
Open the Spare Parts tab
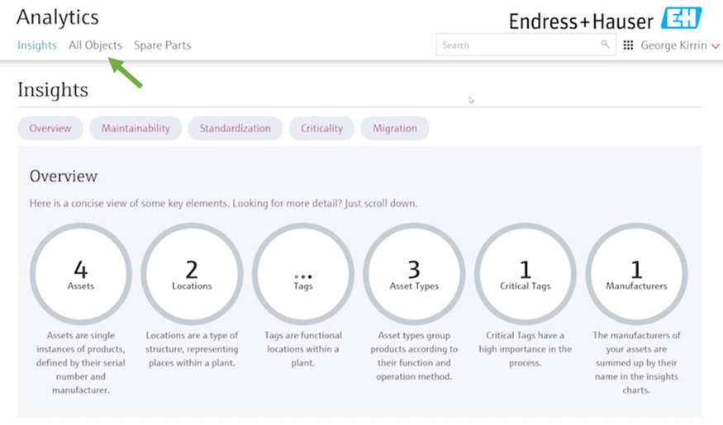pos(162,45)
